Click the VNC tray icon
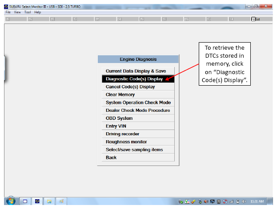 [187, 201]
